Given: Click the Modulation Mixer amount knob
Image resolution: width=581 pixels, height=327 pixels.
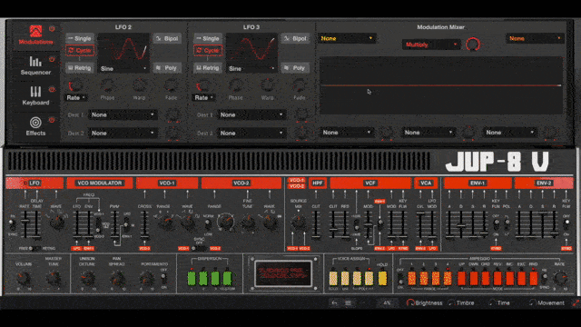Looking at the screenshot, I should (x=473, y=45).
